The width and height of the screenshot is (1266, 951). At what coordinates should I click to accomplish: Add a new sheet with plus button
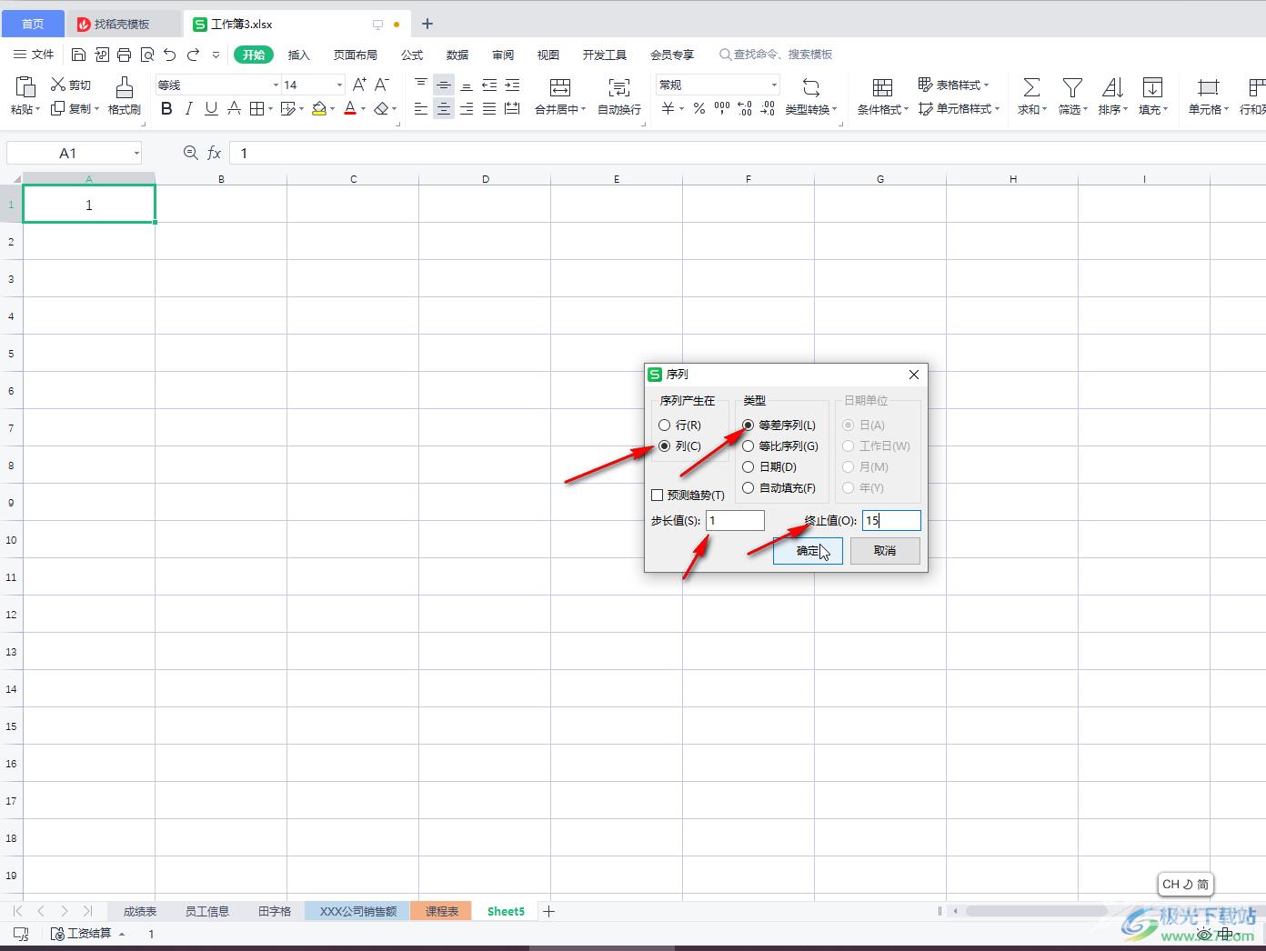click(x=548, y=911)
